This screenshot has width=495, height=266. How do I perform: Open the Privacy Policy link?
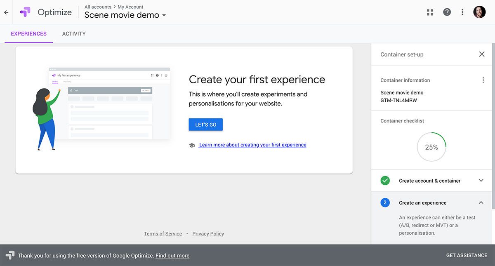[x=208, y=234]
